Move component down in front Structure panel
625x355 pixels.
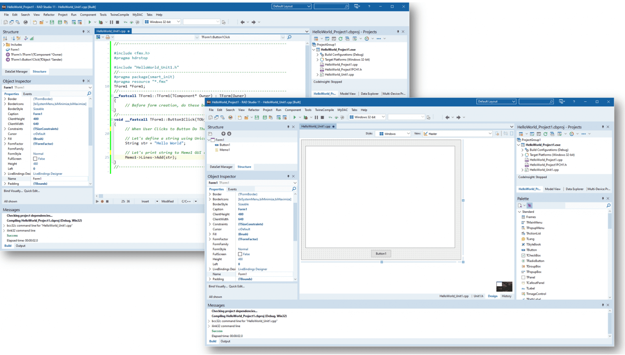[x=229, y=134]
